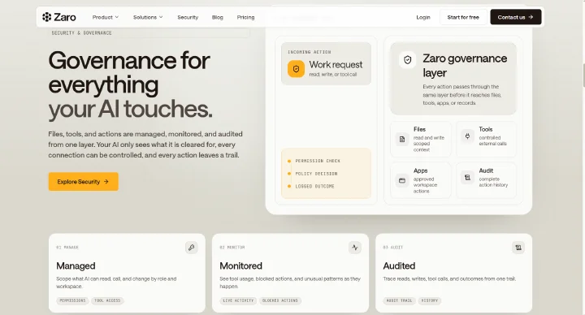The width and height of the screenshot is (585, 315).
Task: Click the Explore Security button
Action: (83, 182)
